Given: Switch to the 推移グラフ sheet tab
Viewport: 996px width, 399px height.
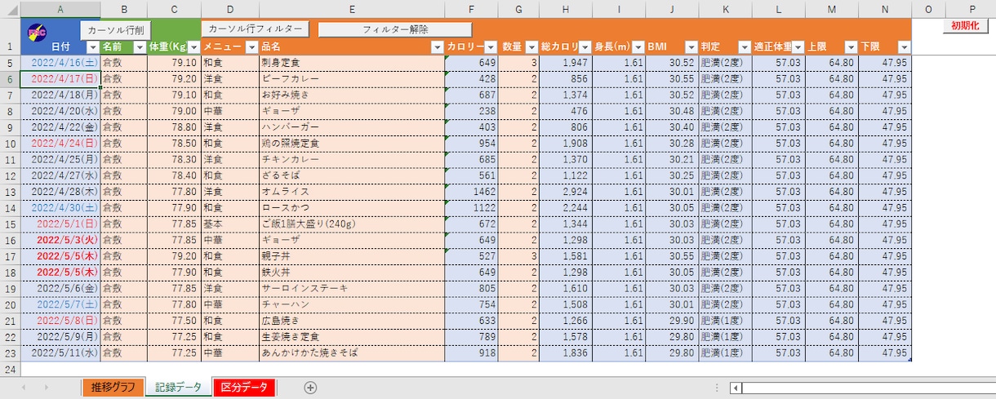Looking at the screenshot, I should (x=113, y=388).
